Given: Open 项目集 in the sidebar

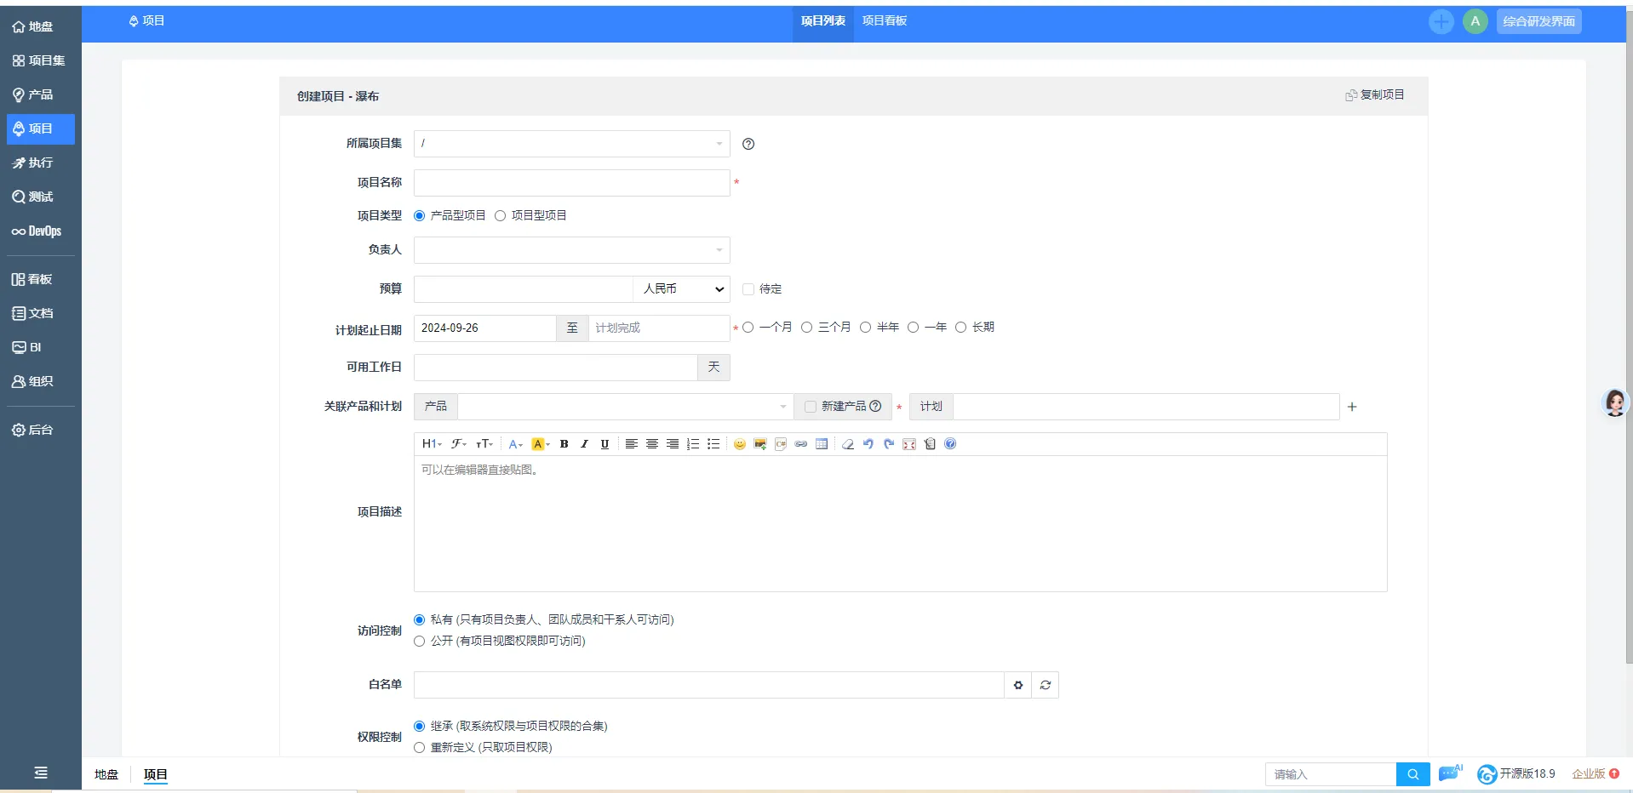Looking at the screenshot, I should click(x=39, y=61).
